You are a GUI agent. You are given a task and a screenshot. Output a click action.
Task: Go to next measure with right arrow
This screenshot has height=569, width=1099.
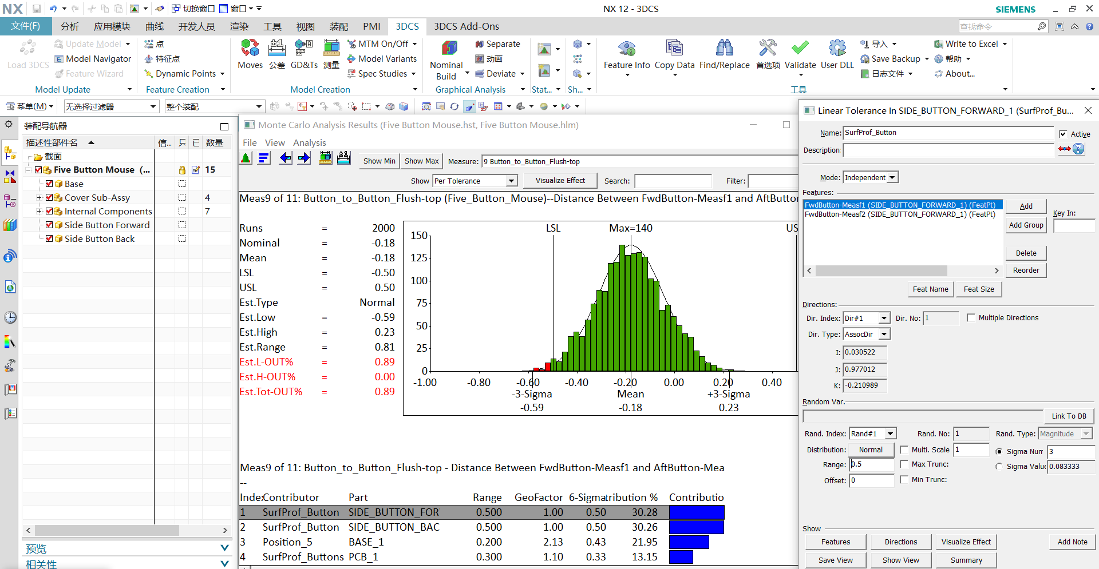304,158
